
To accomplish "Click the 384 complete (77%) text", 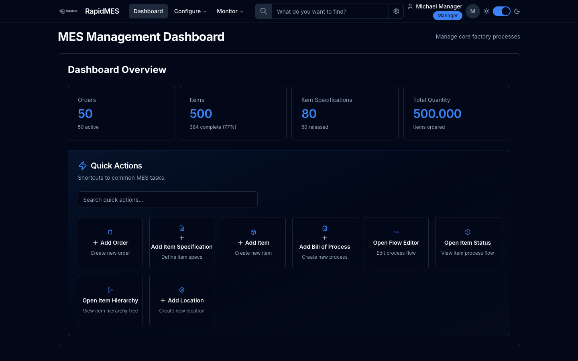I will click(x=213, y=127).
